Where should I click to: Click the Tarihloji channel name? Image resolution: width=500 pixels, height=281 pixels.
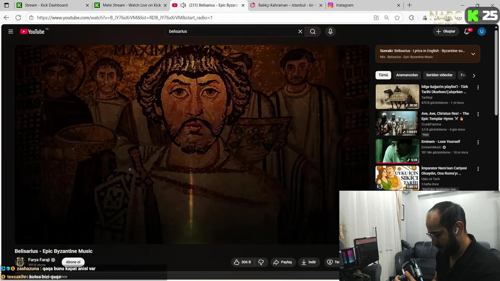[x=427, y=98]
